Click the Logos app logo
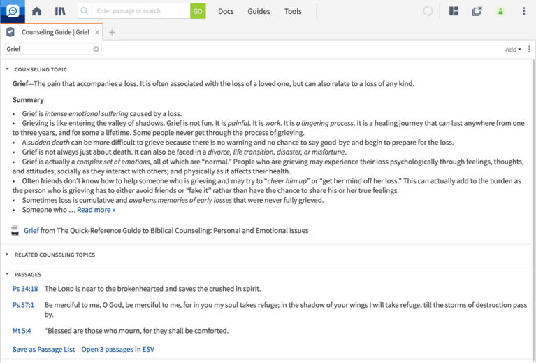The image size is (536, 363). coord(13,11)
